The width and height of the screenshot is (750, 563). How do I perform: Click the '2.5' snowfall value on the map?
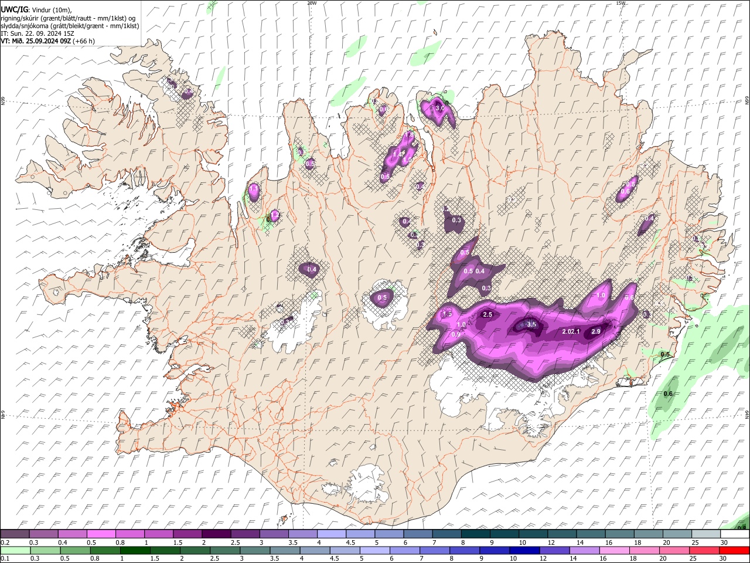pyautogui.click(x=487, y=315)
